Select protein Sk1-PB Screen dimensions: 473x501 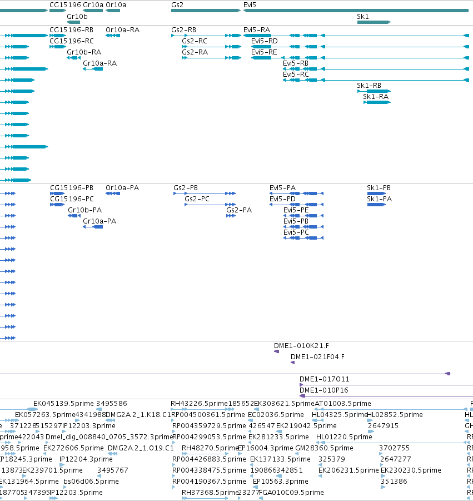pyautogui.click(x=379, y=188)
